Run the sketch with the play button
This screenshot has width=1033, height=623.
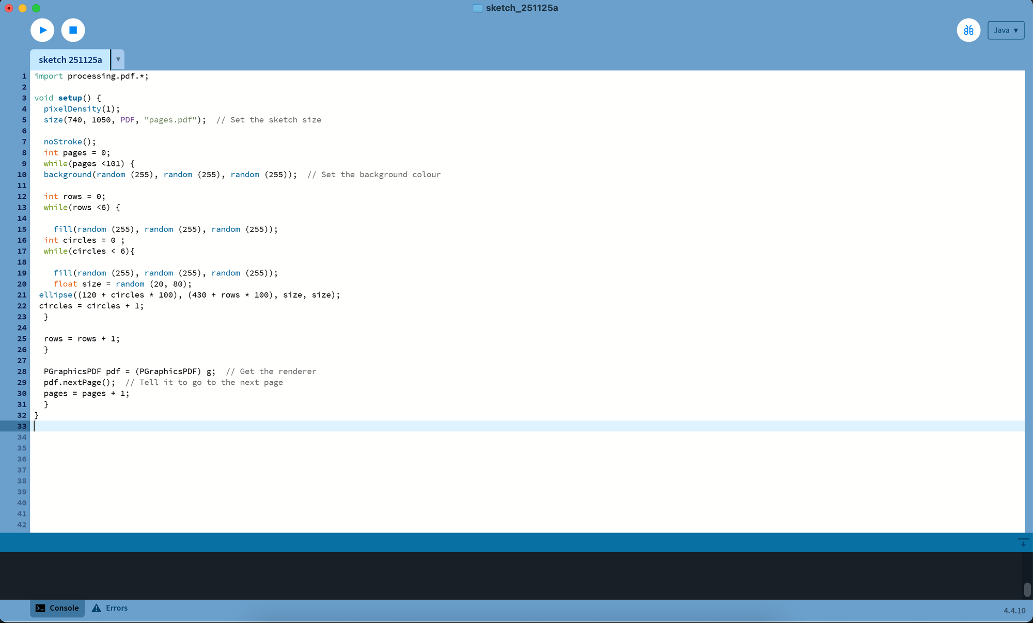(x=42, y=30)
